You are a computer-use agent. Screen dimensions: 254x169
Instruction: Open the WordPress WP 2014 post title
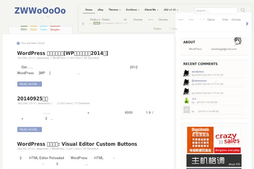coord(63,53)
